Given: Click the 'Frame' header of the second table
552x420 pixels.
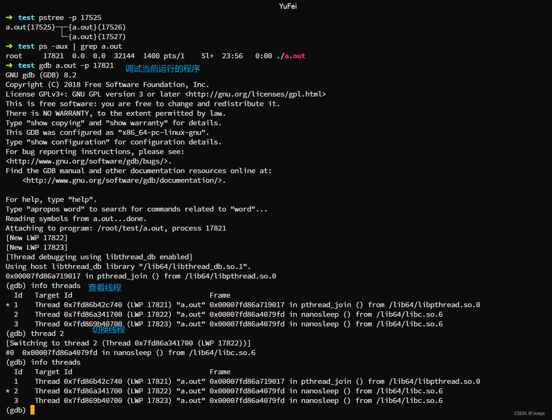Looking at the screenshot, I should (x=220, y=372).
